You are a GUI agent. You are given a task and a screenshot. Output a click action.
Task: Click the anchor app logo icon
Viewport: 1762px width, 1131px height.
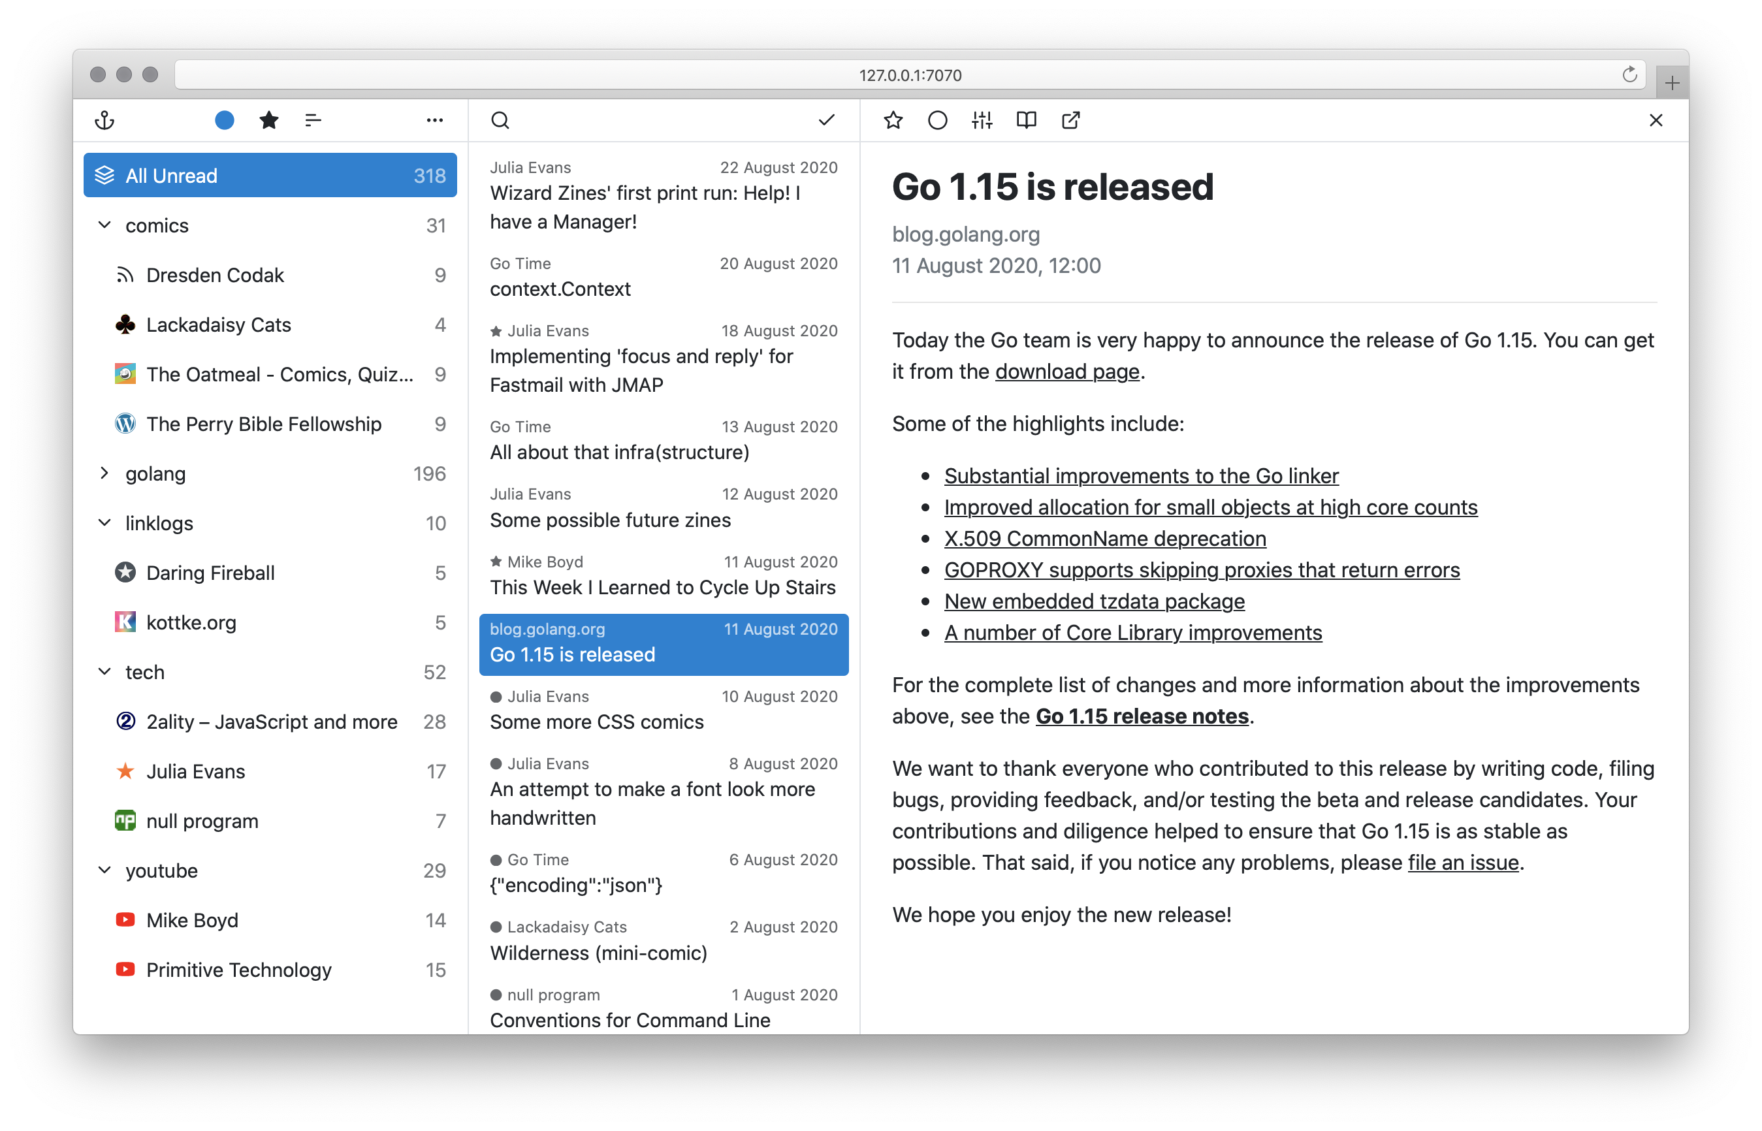coord(104,119)
